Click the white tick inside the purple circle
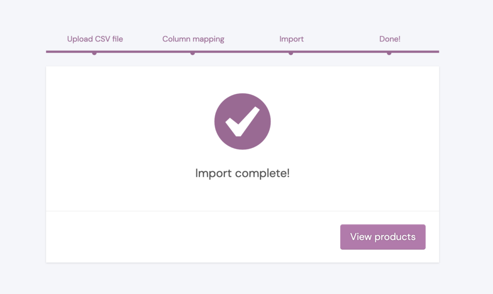 pos(243,121)
